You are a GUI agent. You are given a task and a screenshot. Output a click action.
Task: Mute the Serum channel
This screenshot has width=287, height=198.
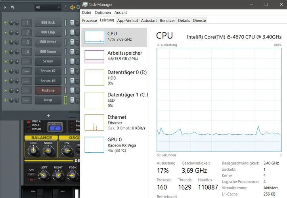coord(6,61)
